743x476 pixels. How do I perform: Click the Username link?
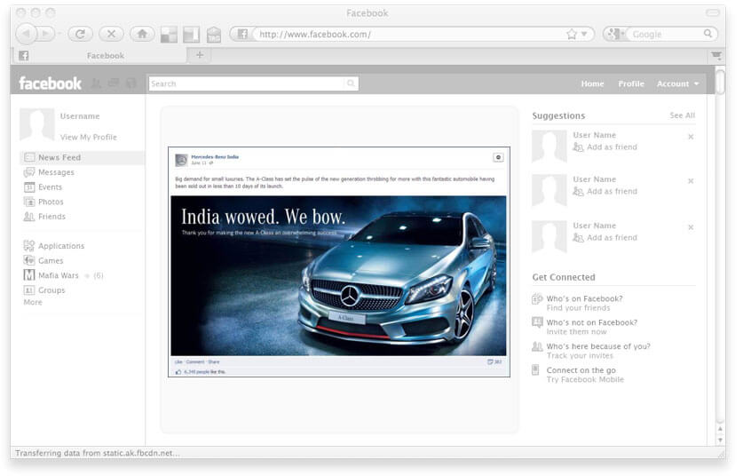coord(80,116)
